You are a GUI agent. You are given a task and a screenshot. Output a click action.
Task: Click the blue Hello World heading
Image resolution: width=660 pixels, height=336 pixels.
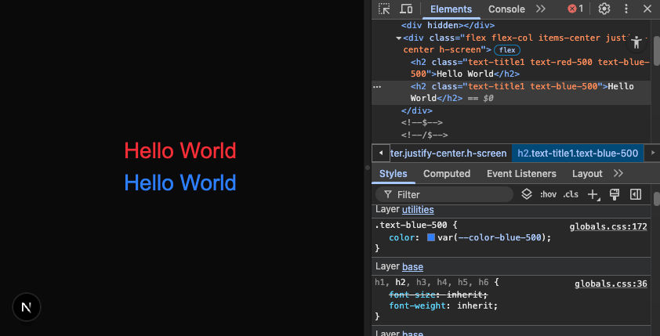pos(180,183)
